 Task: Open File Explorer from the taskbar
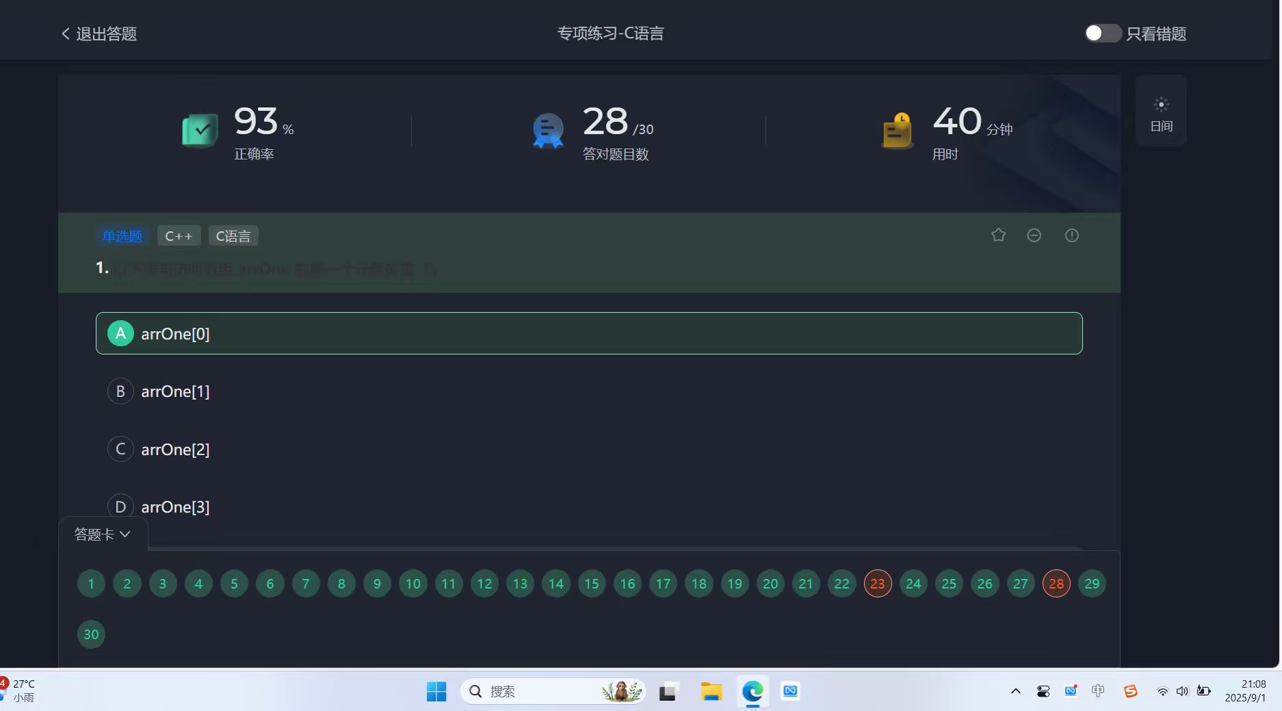711,691
